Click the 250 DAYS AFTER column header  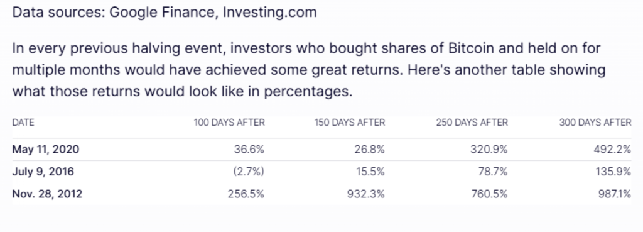click(472, 123)
